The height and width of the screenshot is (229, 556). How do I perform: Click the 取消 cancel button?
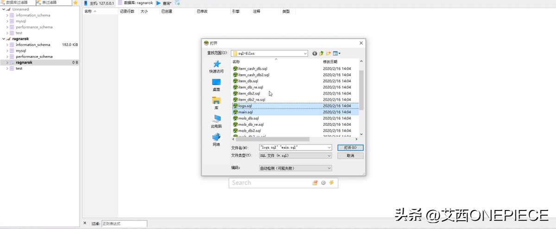350,156
